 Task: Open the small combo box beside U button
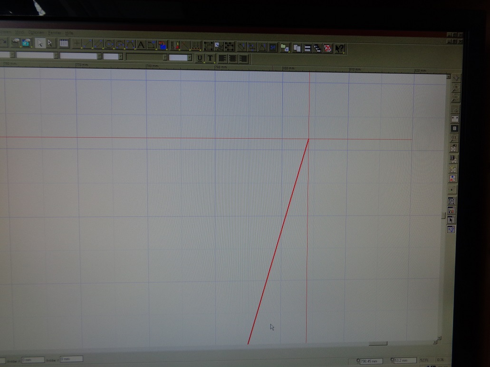point(189,58)
